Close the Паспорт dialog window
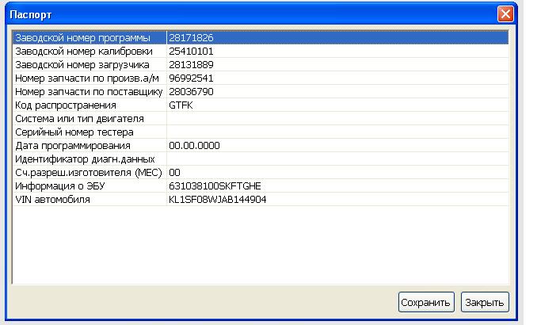 [505, 14]
